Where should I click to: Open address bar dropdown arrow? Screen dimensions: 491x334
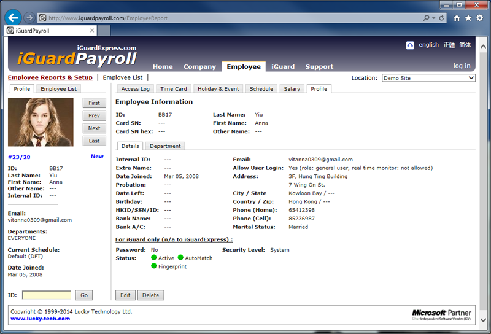(x=434, y=18)
